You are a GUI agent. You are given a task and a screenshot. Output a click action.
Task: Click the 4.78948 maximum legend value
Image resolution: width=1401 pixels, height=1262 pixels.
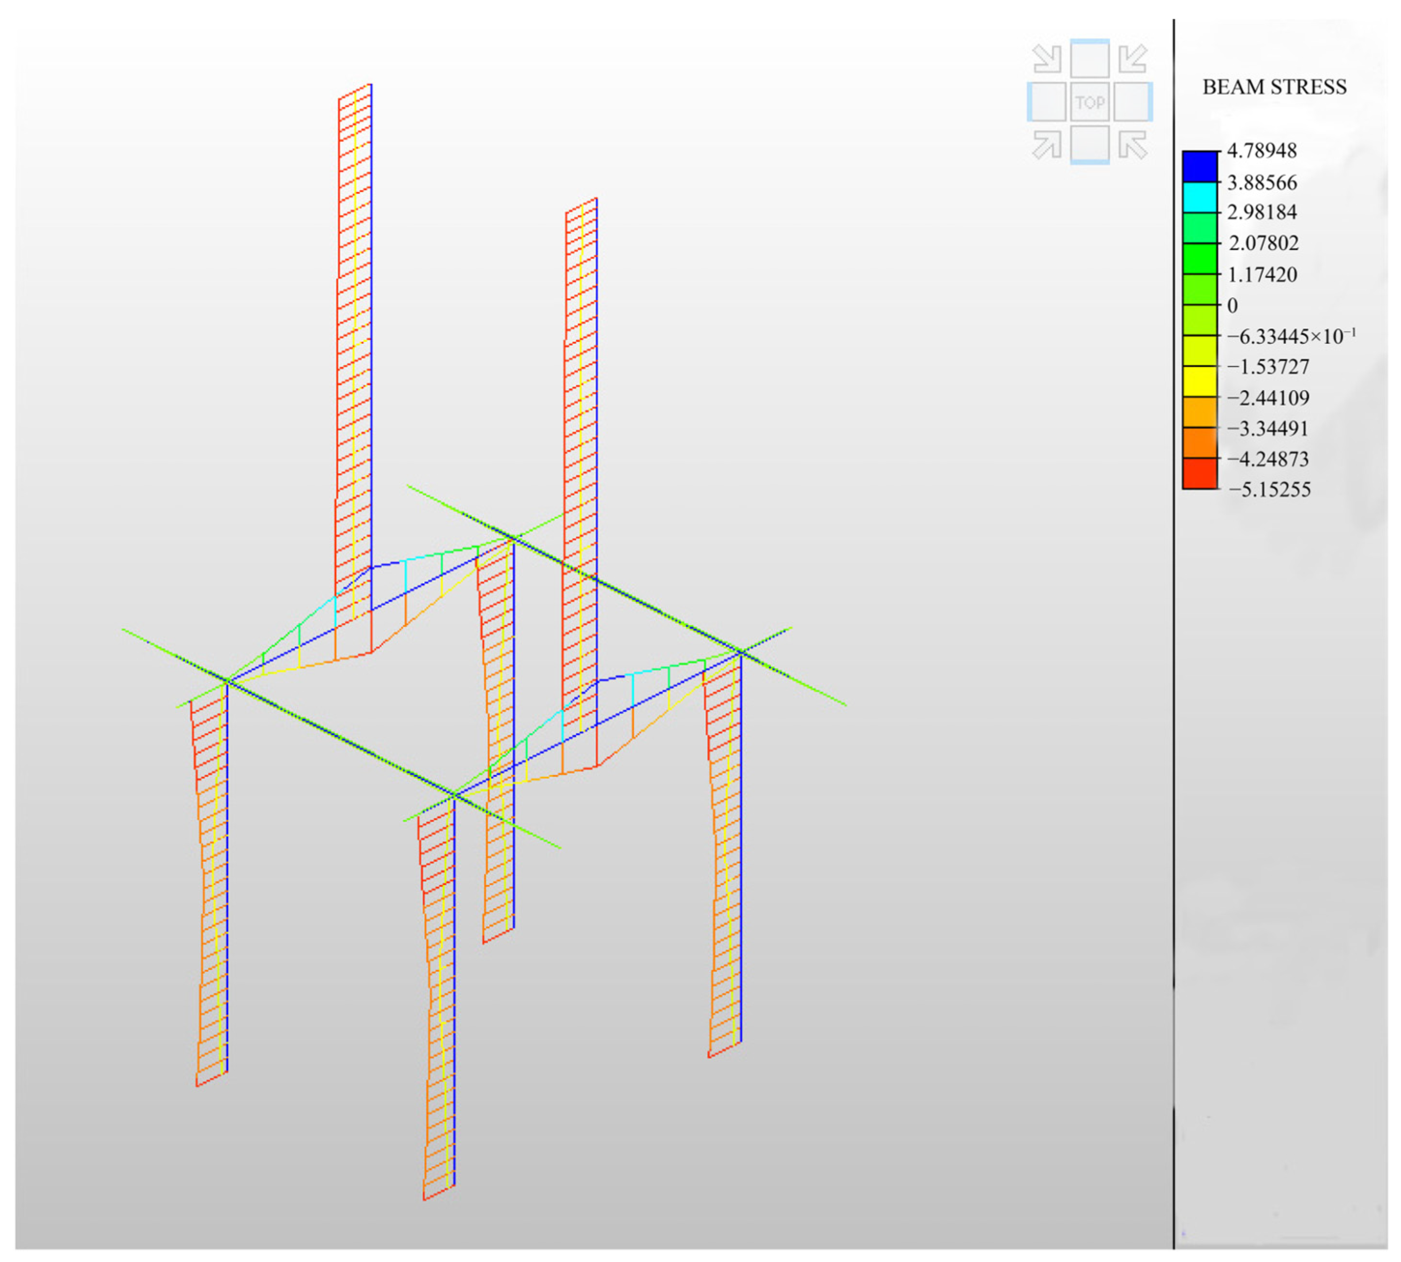pos(1262,151)
